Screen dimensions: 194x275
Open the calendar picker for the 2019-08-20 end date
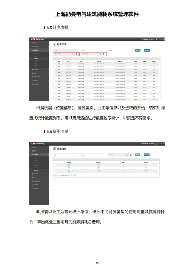104,54
